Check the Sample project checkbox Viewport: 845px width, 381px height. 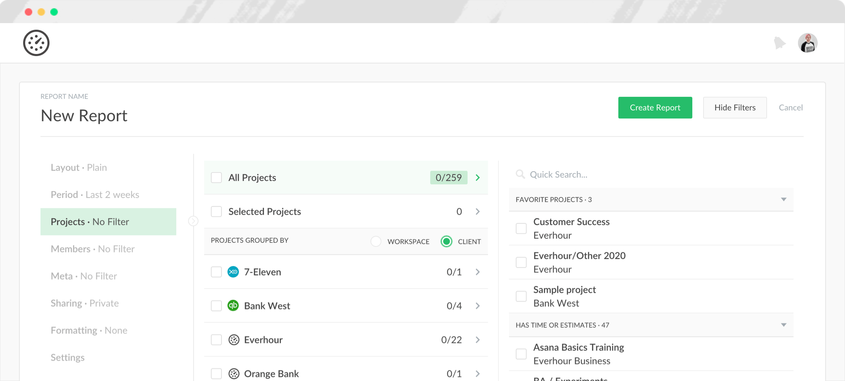pyautogui.click(x=521, y=296)
